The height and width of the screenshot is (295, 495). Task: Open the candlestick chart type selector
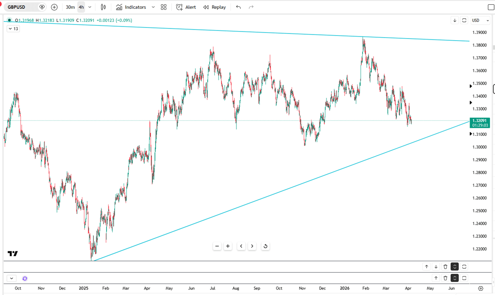(x=103, y=7)
